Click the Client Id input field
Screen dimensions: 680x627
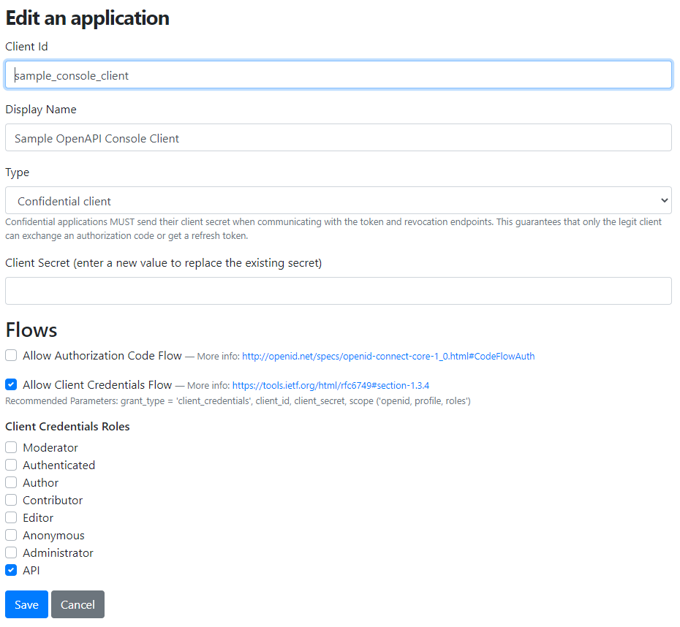339,75
